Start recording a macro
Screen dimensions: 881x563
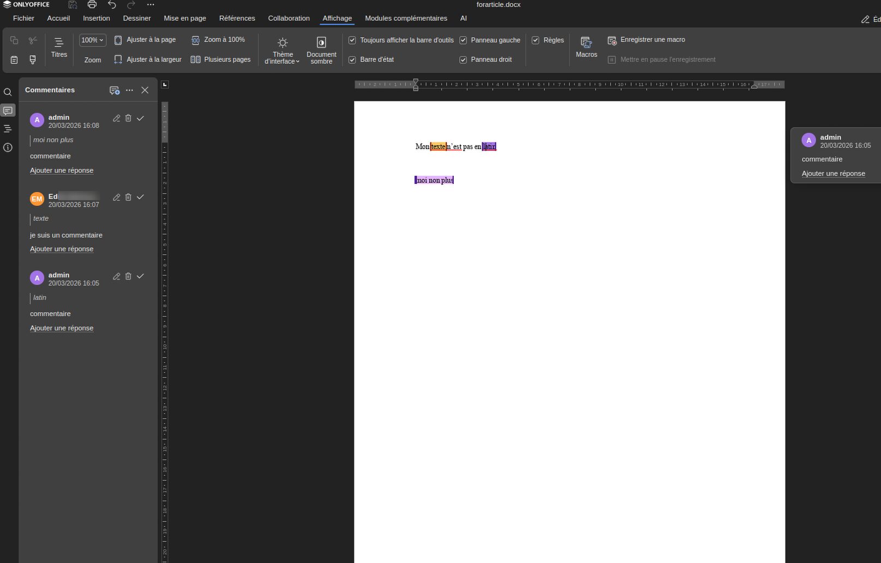pyautogui.click(x=646, y=39)
